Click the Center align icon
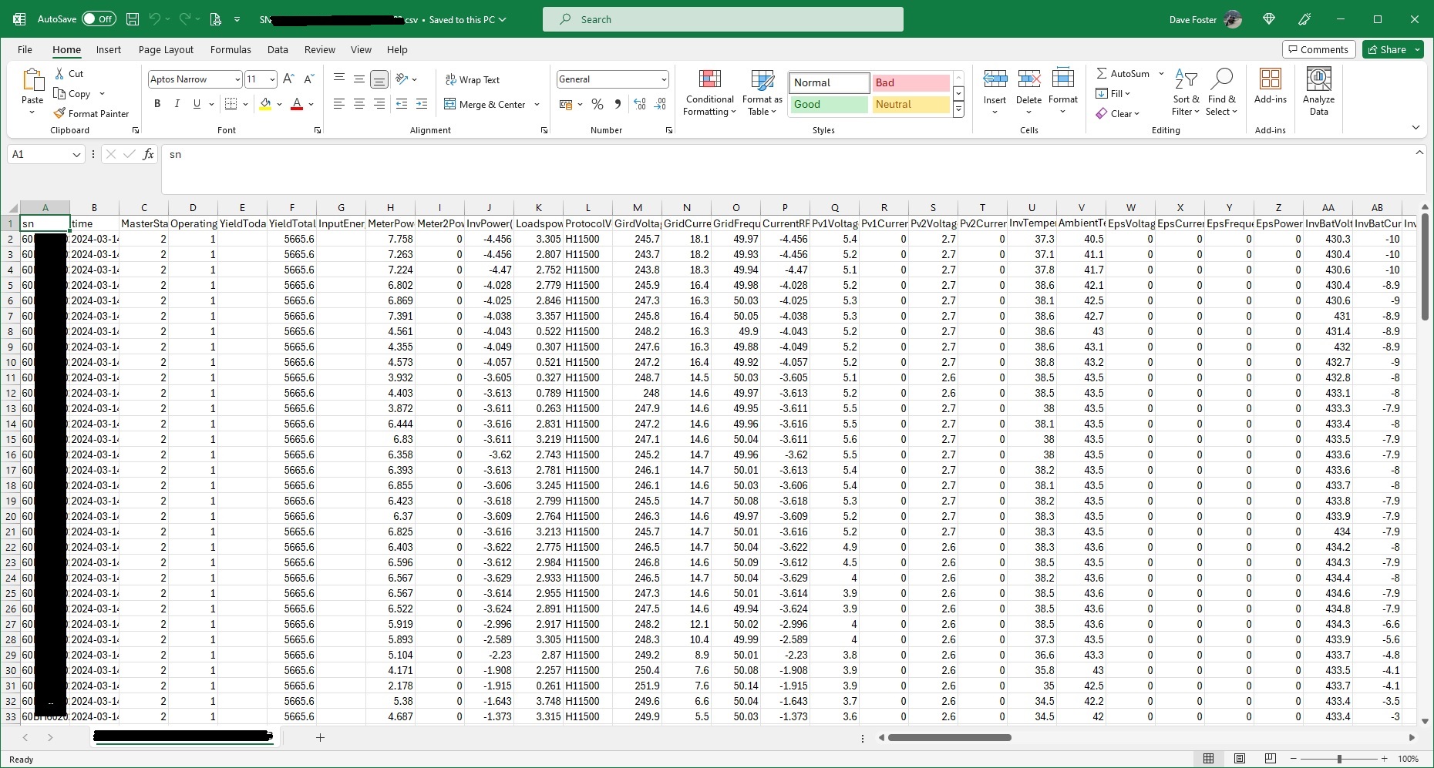 click(x=358, y=104)
